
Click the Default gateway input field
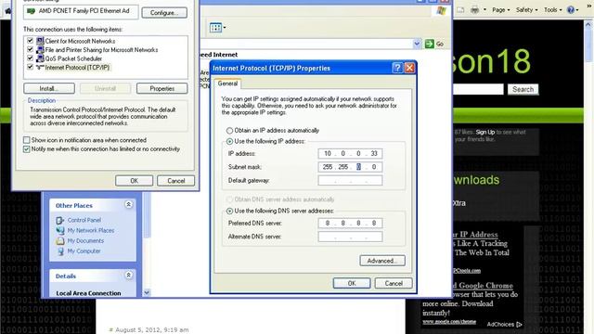coord(350,180)
